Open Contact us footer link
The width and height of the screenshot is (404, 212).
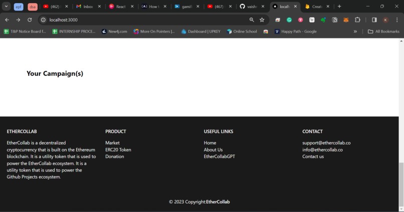pyautogui.click(x=313, y=156)
